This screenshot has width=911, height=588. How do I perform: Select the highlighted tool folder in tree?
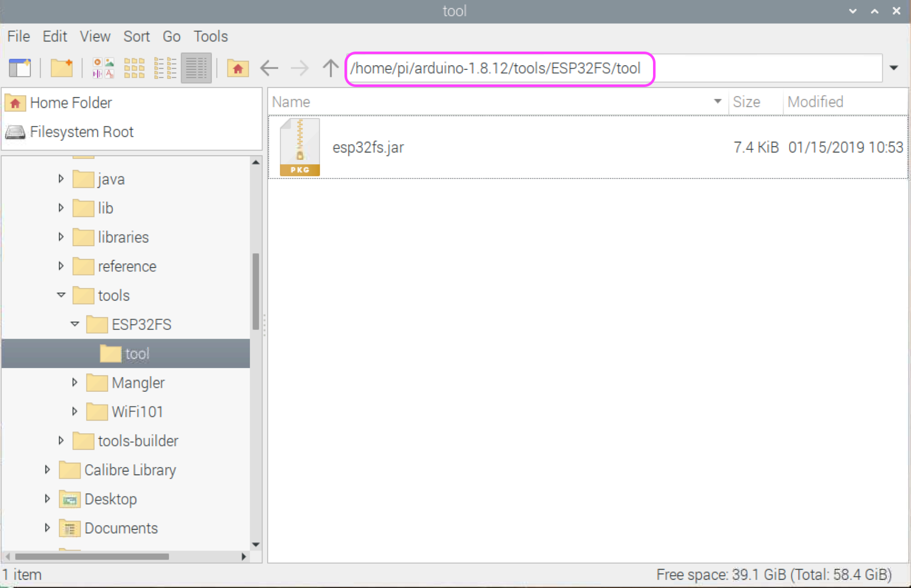pos(125,353)
